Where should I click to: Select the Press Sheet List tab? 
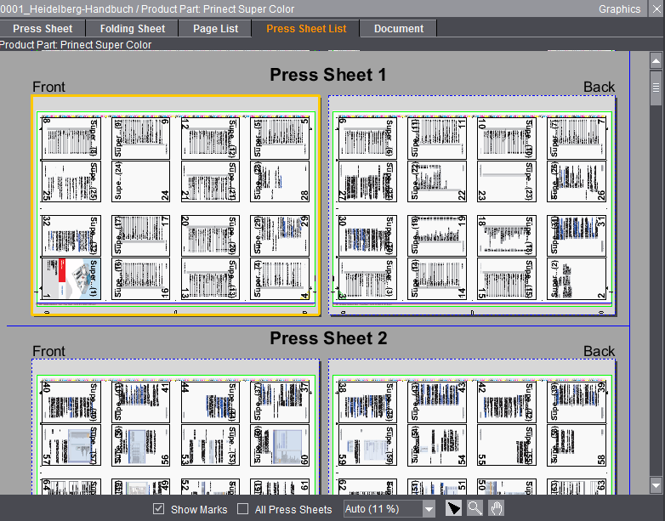306,28
